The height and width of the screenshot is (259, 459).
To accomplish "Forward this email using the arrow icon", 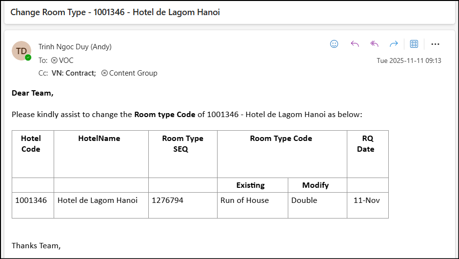I will click(x=394, y=44).
